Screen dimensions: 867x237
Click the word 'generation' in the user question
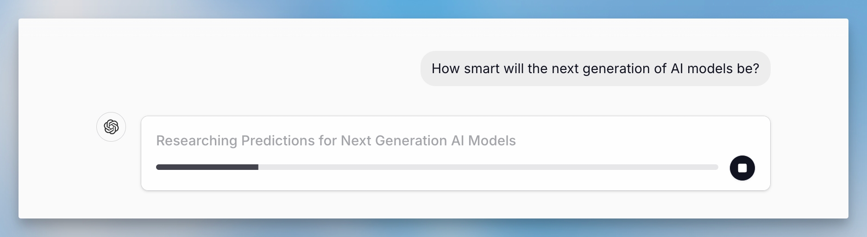(x=616, y=69)
